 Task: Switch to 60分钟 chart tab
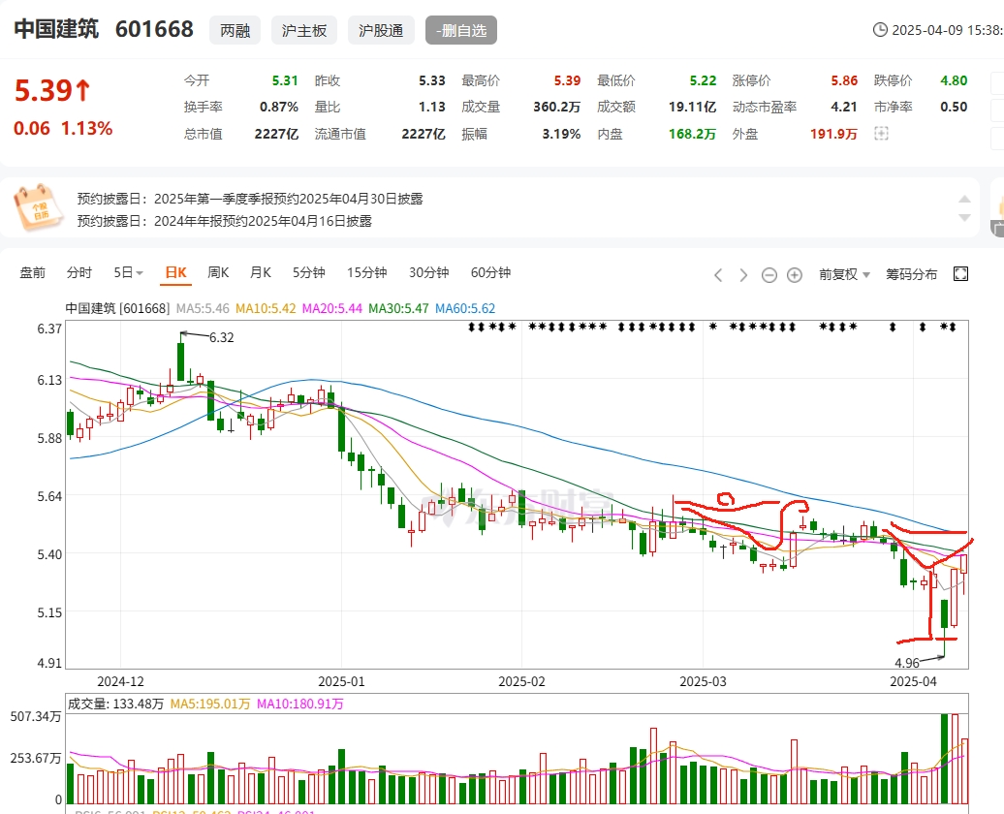tap(491, 273)
